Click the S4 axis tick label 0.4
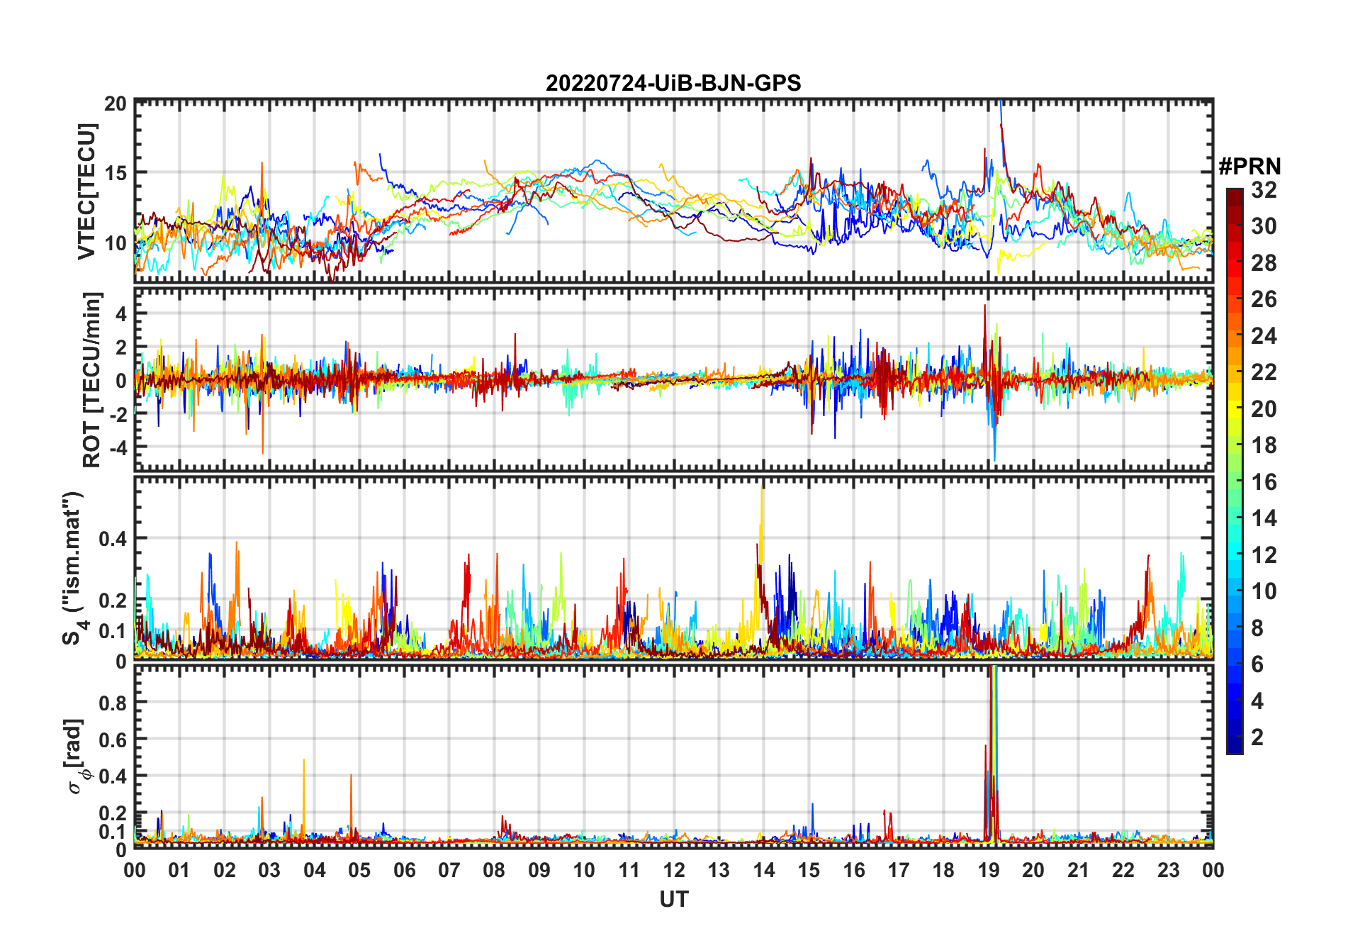The width and height of the screenshot is (1348, 943). click(x=113, y=539)
